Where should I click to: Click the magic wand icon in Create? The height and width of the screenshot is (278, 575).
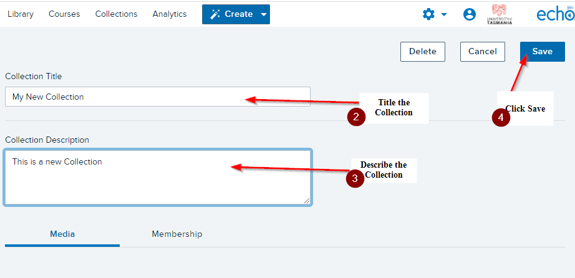click(215, 14)
